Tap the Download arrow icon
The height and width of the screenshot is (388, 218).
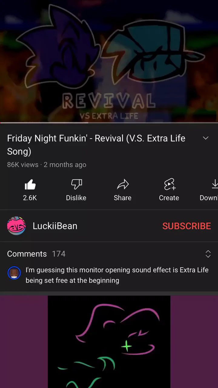pyautogui.click(x=214, y=184)
